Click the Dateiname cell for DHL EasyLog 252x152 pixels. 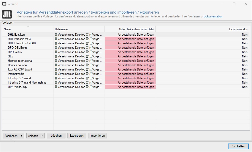(79, 35)
